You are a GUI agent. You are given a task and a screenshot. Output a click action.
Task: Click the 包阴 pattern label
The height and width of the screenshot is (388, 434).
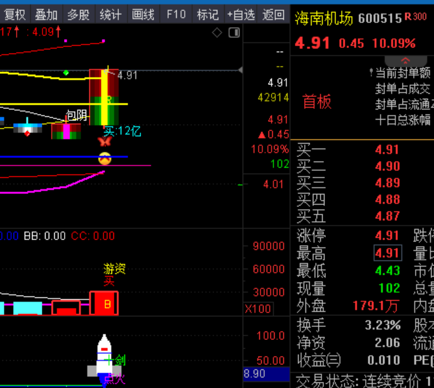point(77,115)
